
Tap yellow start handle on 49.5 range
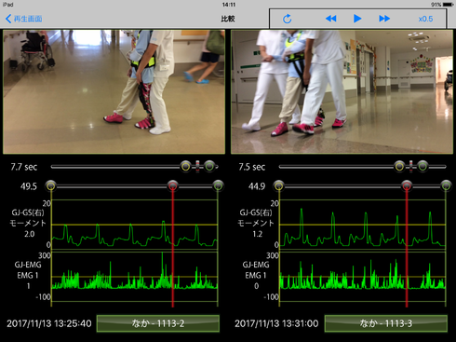click(x=51, y=186)
